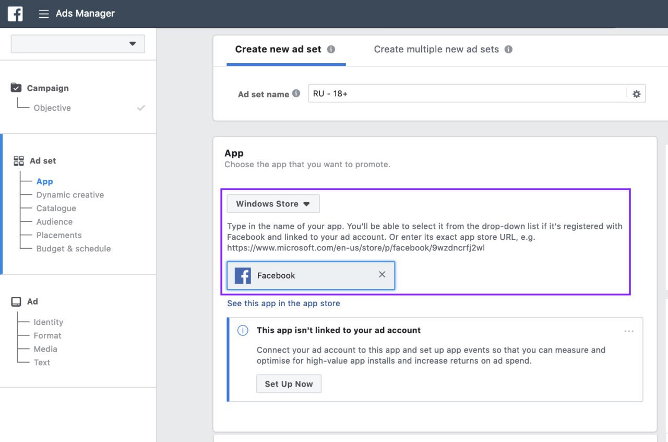Viewport: 668px width, 442px height.
Task: Click 'Choose the app that you want to promote.'
Action: point(307,165)
